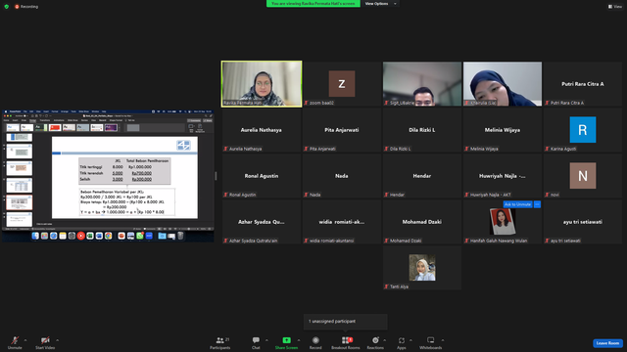Select the zoom baa02 'Z' avatar tile
The height and width of the screenshot is (352, 627).
342,84
